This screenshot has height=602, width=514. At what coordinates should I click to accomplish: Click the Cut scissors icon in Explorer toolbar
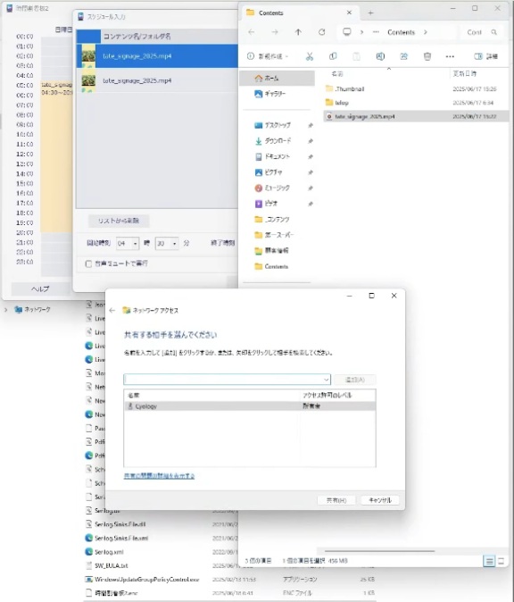tap(309, 56)
